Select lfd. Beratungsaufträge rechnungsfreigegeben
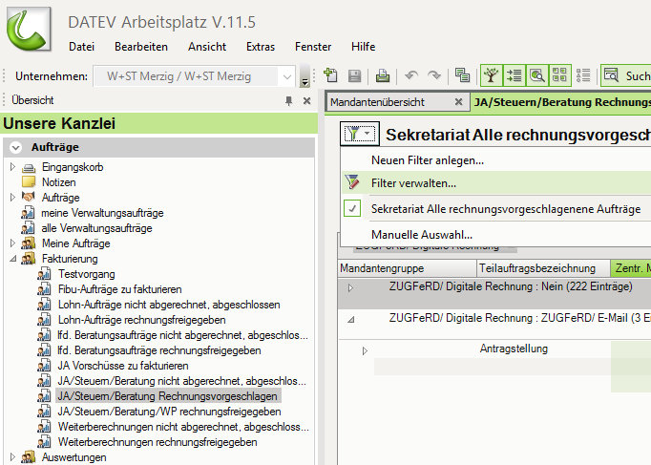Image resolution: width=651 pixels, height=465 pixels. 159,350
